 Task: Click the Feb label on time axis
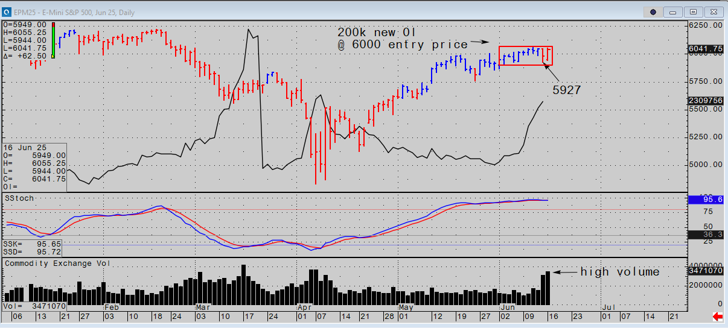(112, 307)
